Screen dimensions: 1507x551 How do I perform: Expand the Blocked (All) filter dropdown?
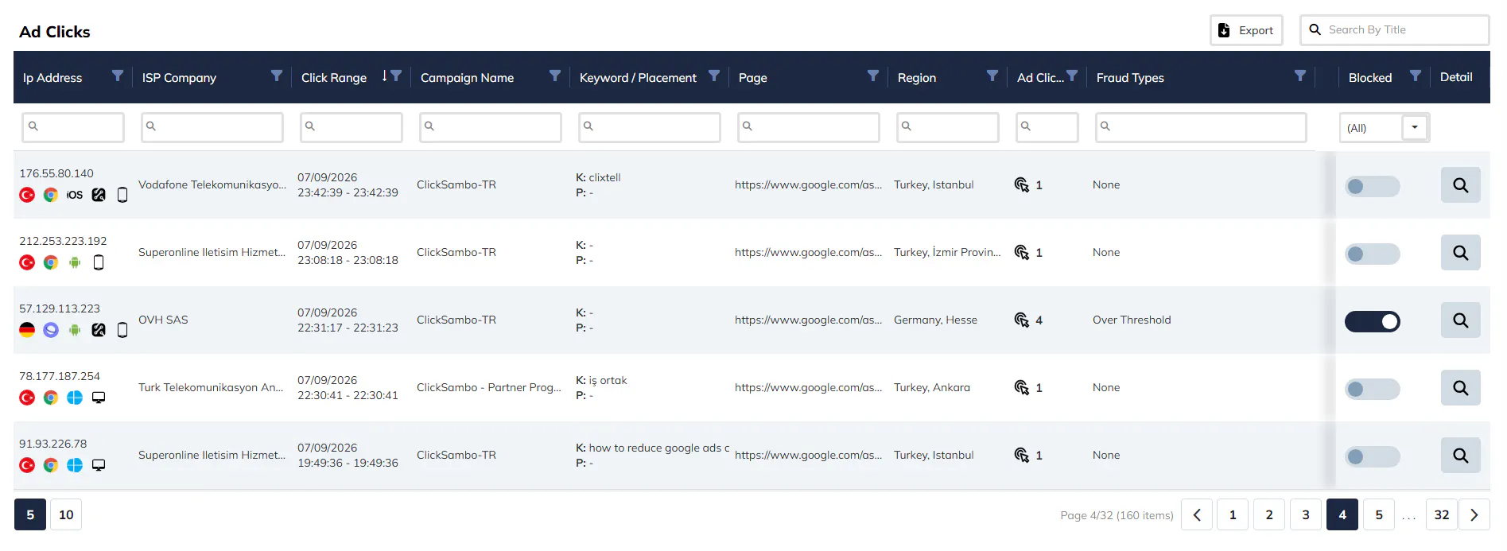tap(1415, 127)
